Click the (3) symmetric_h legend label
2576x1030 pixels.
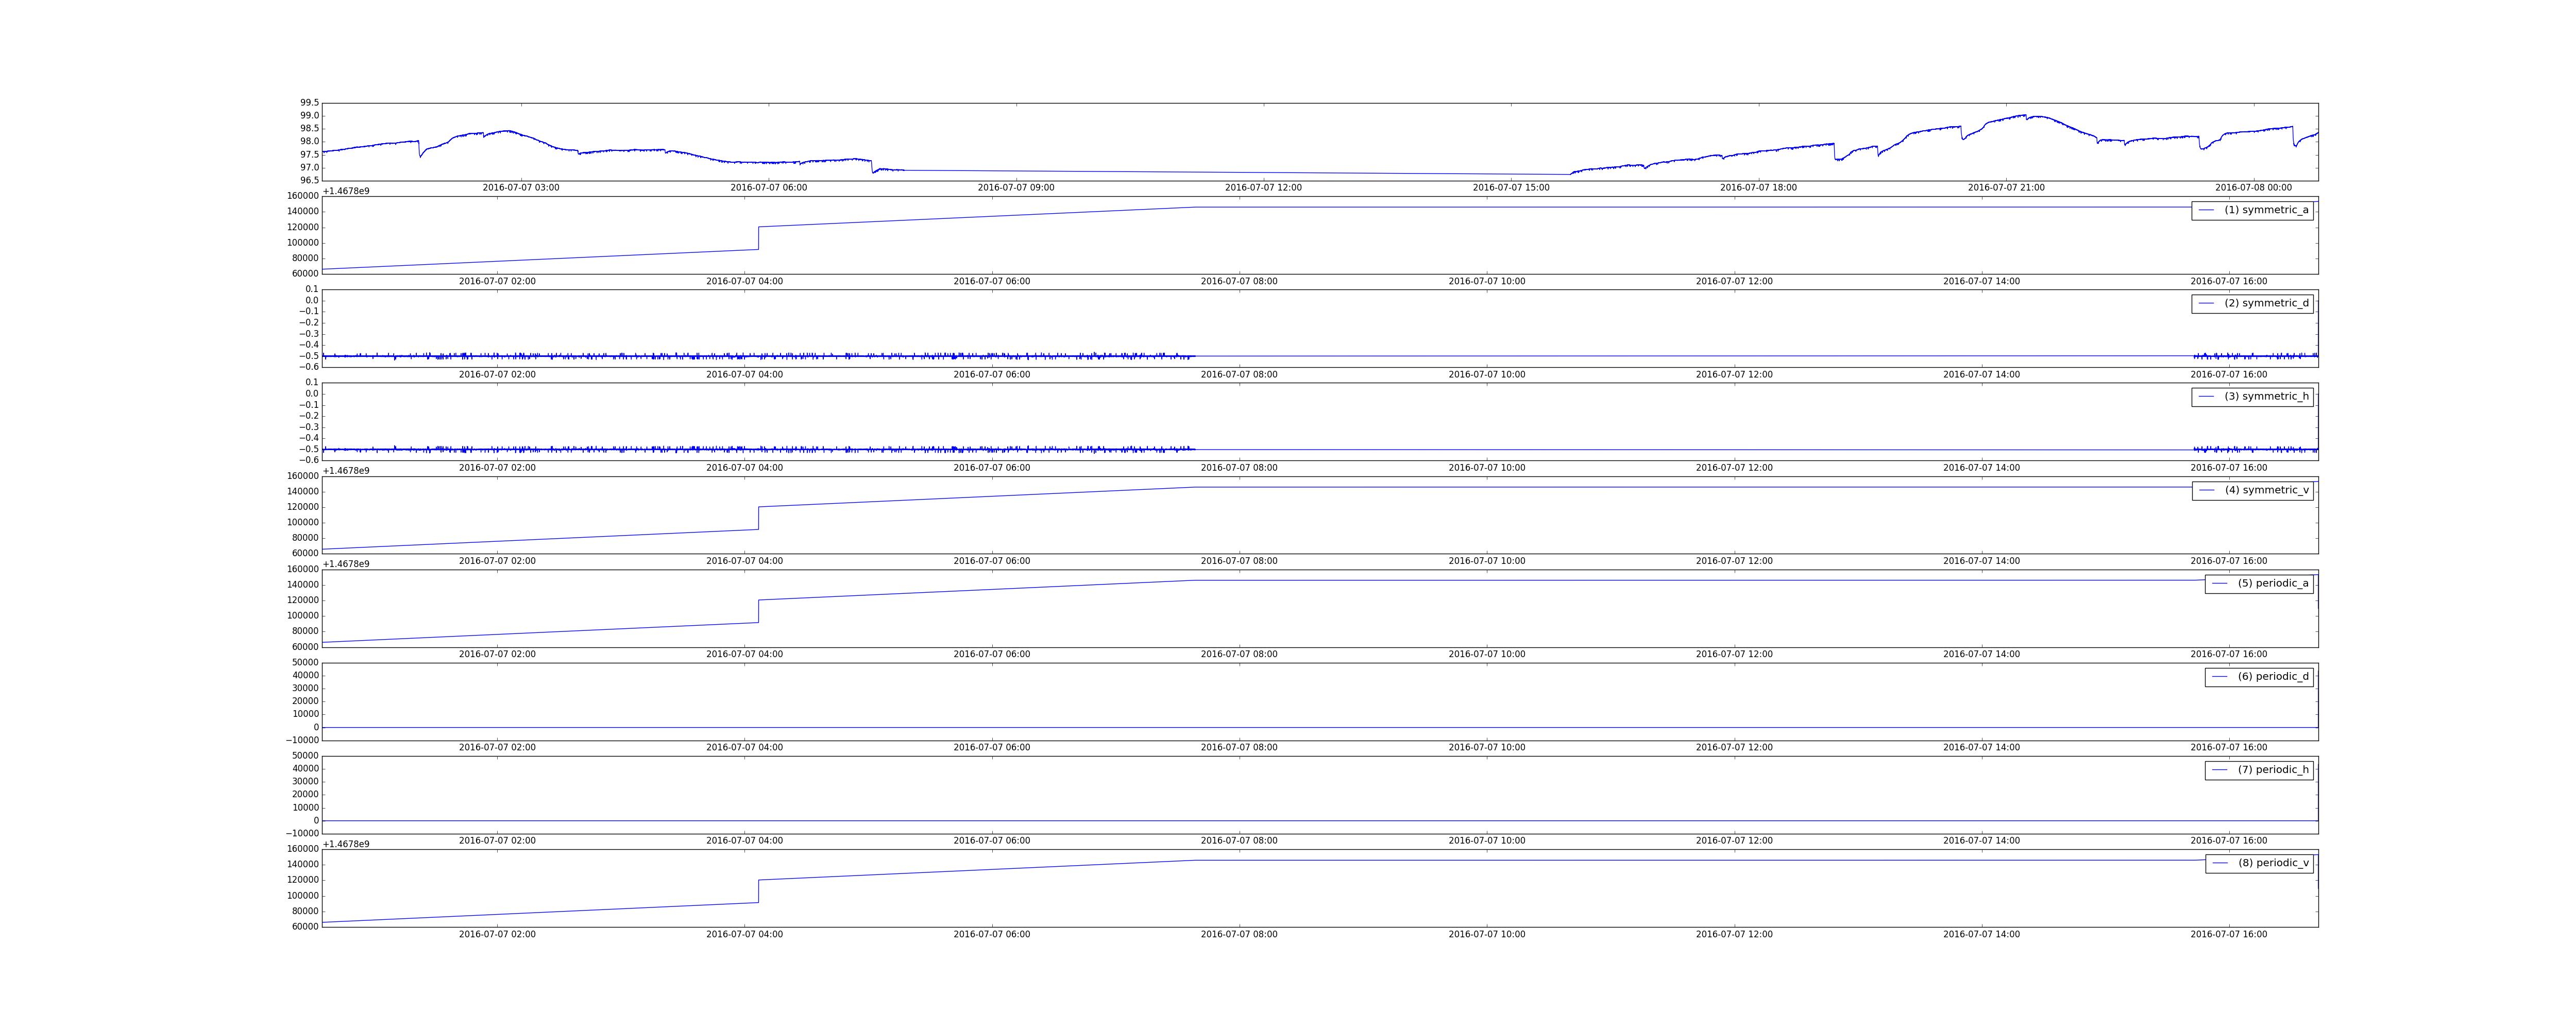(x=2266, y=397)
